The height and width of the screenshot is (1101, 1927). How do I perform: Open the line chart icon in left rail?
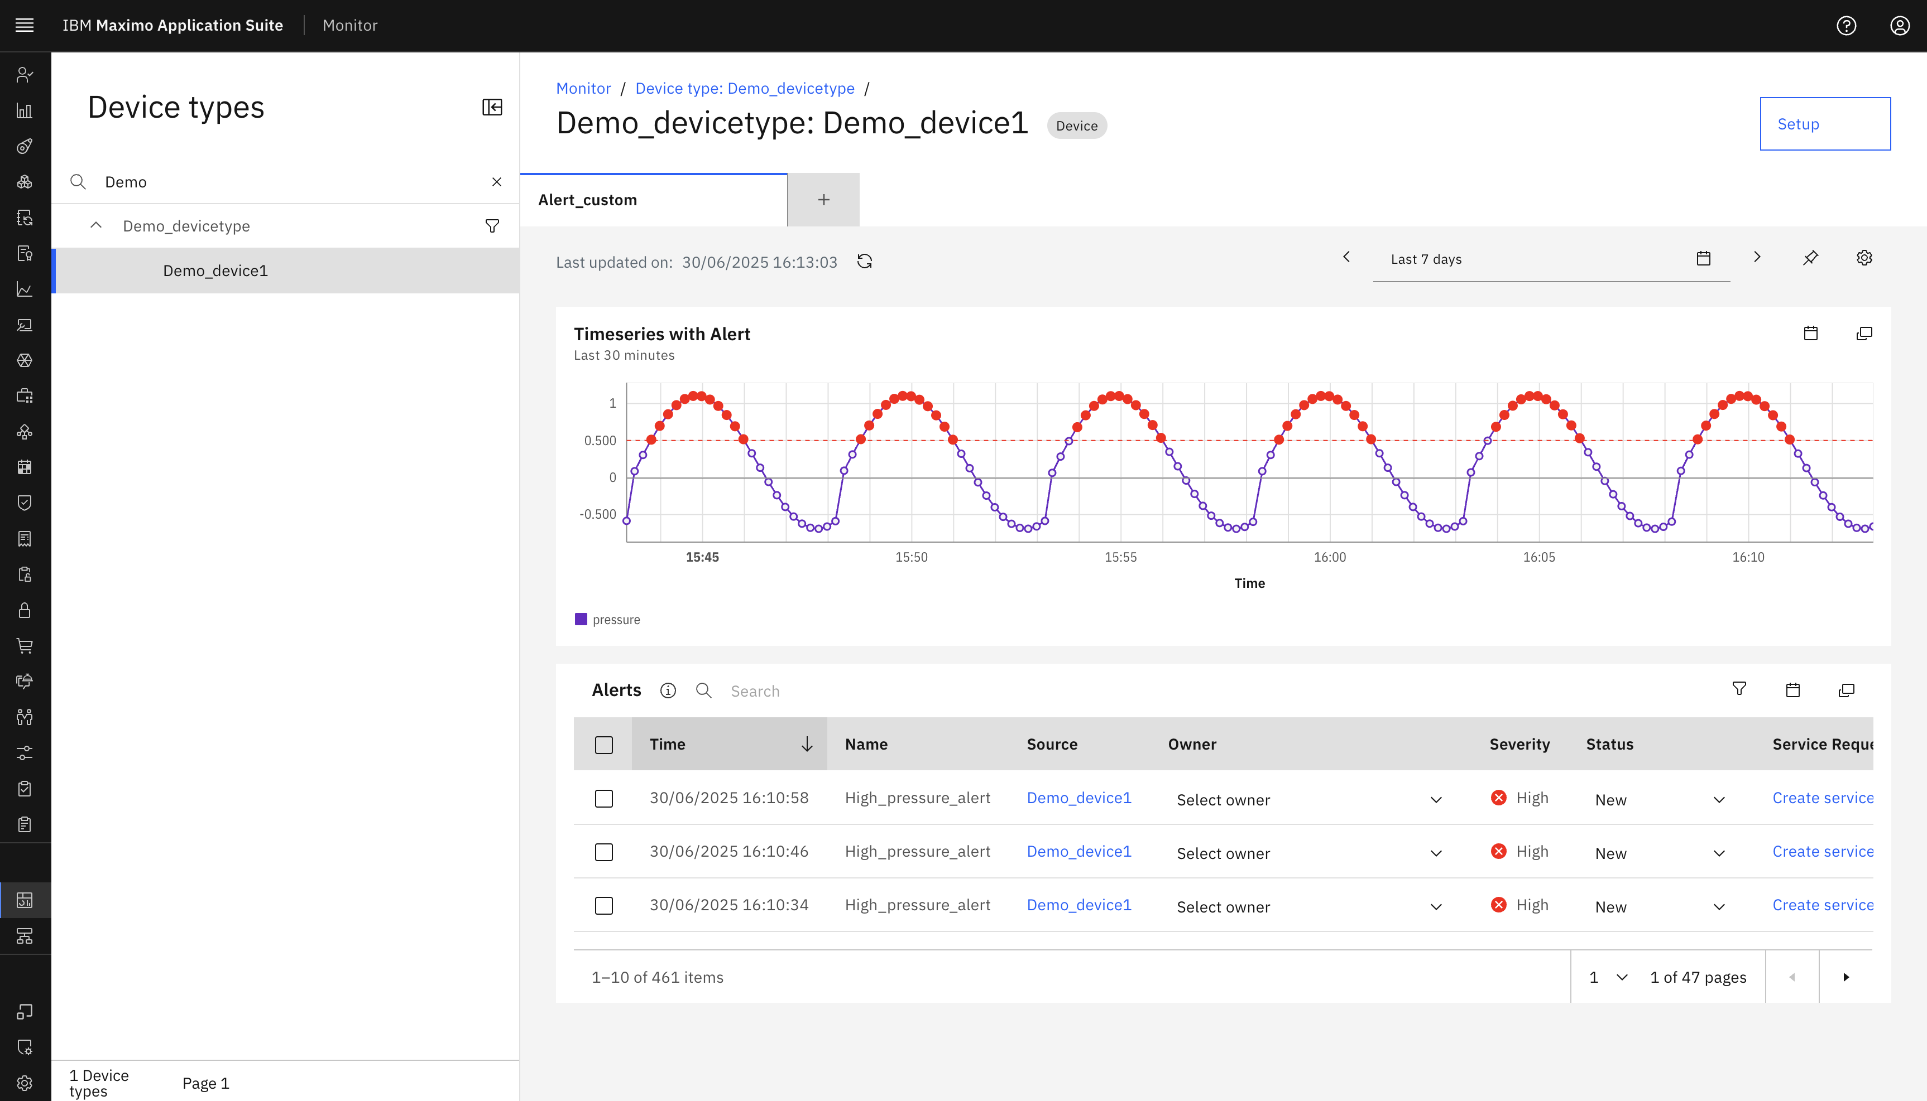[x=25, y=289]
